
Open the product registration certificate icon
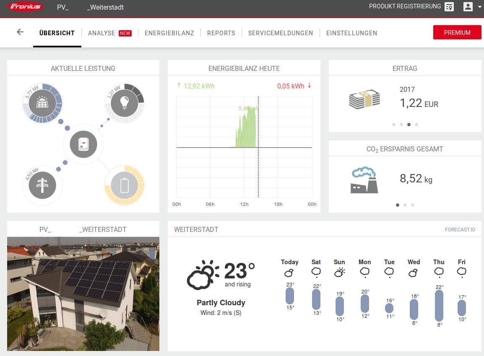point(449,7)
